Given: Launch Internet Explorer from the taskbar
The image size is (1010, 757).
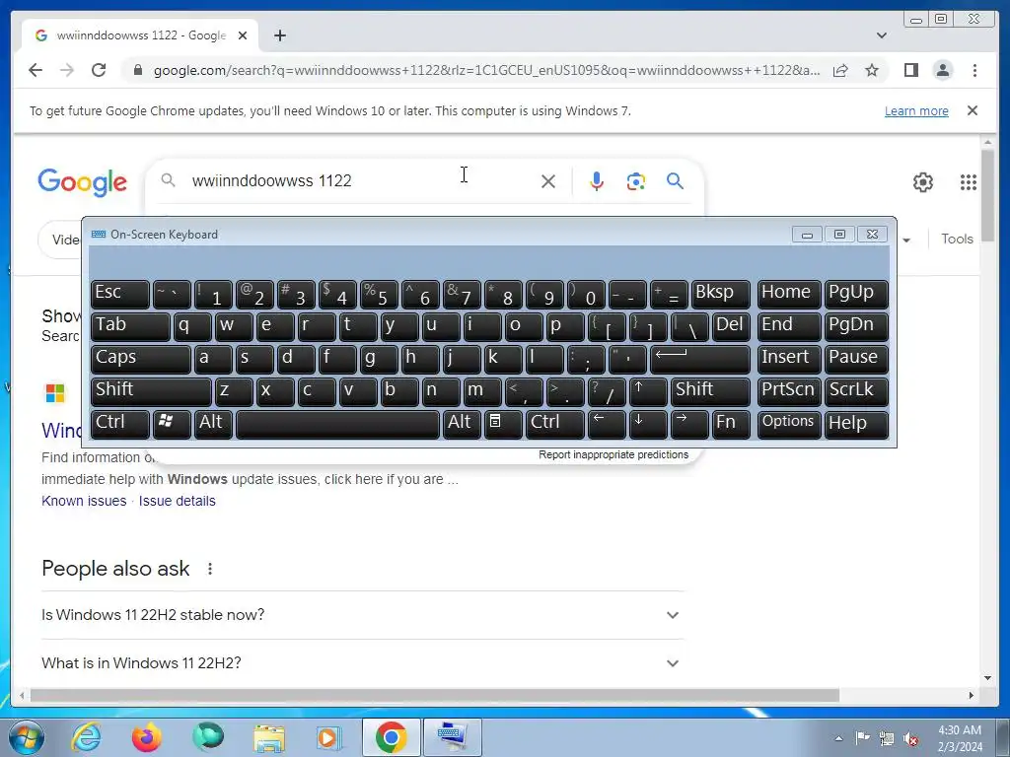Looking at the screenshot, I should (x=87, y=737).
